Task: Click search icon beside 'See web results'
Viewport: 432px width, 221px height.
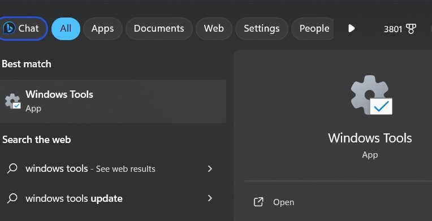Action: (x=12, y=168)
